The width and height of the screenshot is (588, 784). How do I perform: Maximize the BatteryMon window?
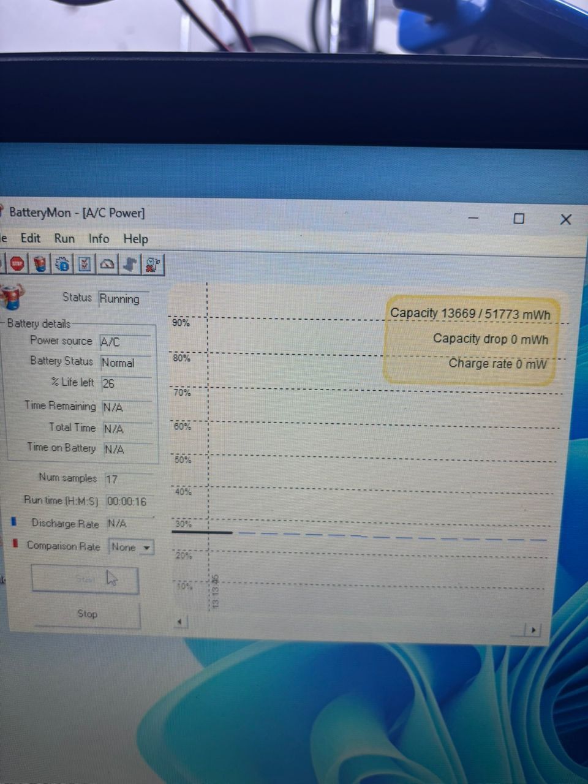tap(519, 218)
